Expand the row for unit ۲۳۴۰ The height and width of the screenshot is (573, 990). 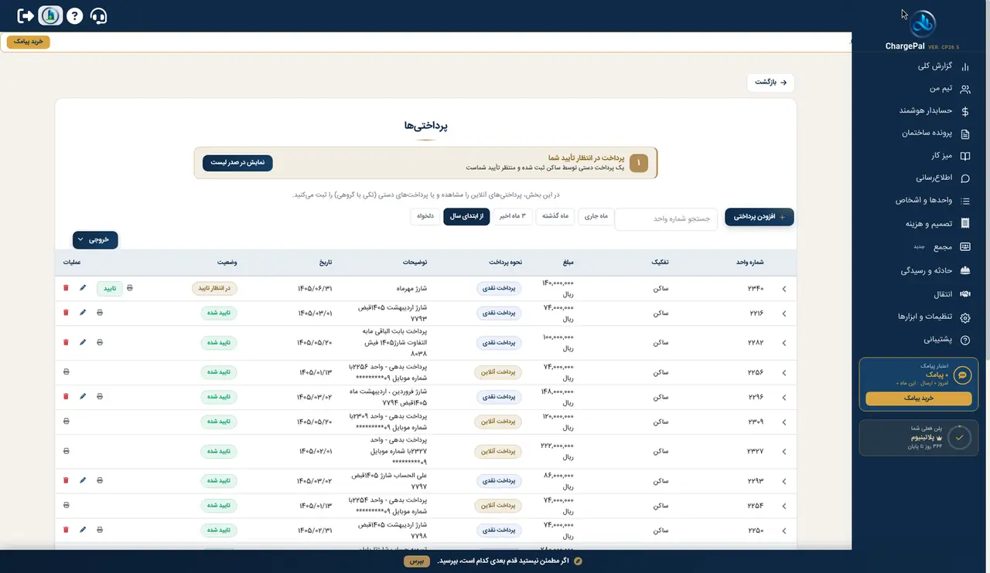(x=783, y=289)
